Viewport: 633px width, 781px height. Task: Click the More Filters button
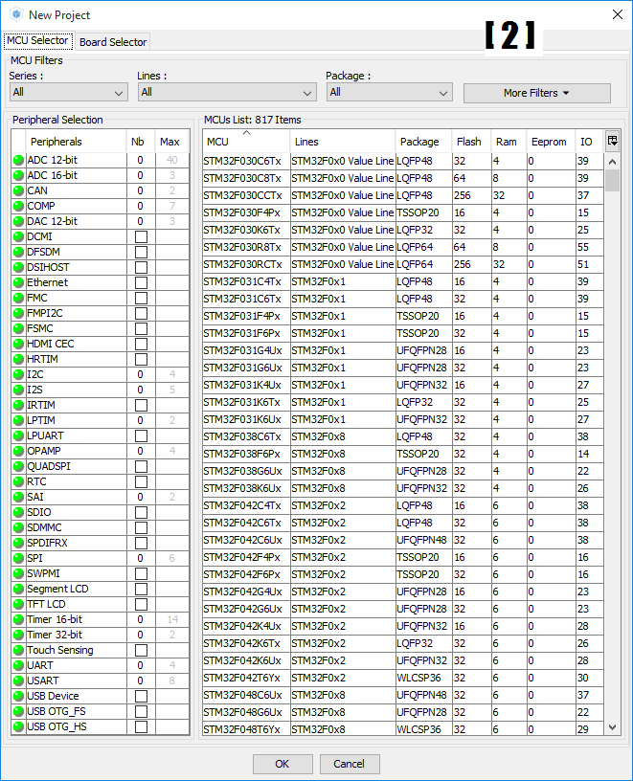point(536,93)
